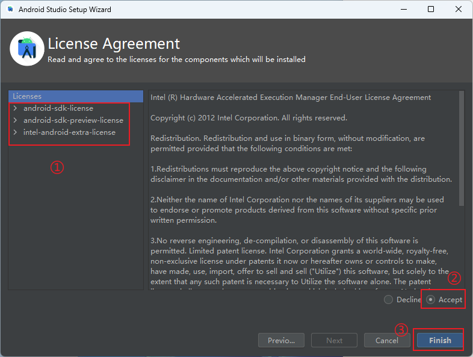Click the license text scrollbar thumb

point(461,149)
